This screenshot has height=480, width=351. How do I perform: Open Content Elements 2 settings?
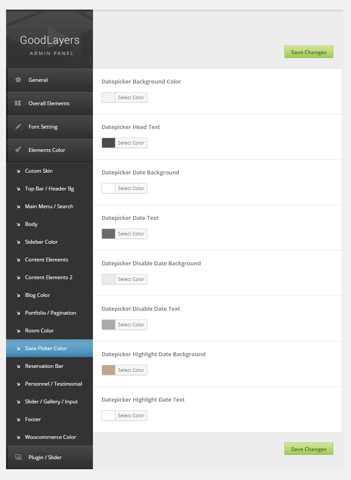click(x=50, y=277)
